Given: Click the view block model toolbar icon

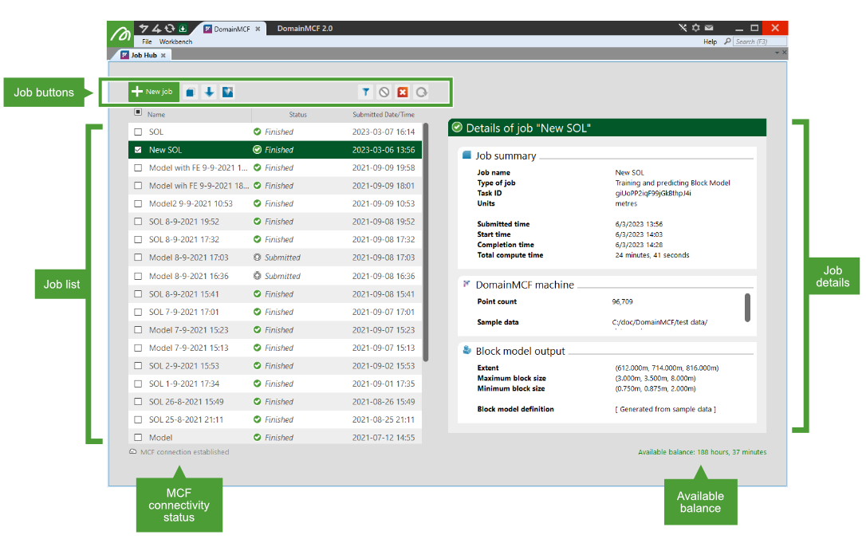Looking at the screenshot, I should pos(227,92).
